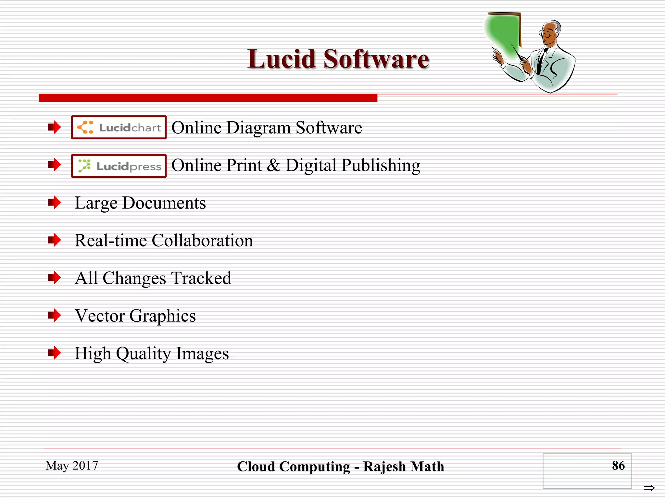The width and height of the screenshot is (665, 498).
Task: Click the Lucidpress logo image
Action: click(119, 166)
